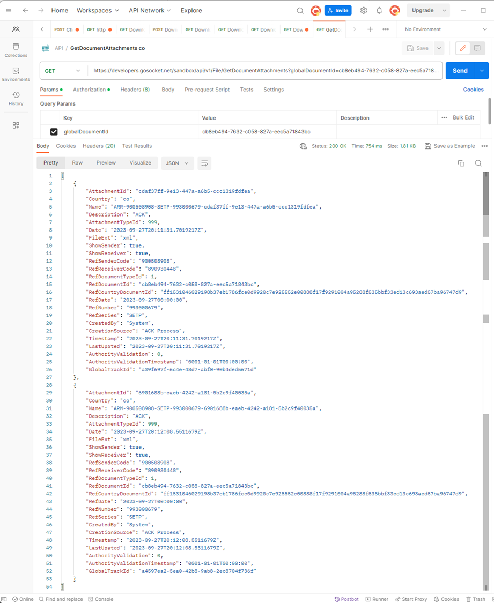Expand the JSON format dropdown
The width and height of the screenshot is (494, 603).
click(x=177, y=163)
